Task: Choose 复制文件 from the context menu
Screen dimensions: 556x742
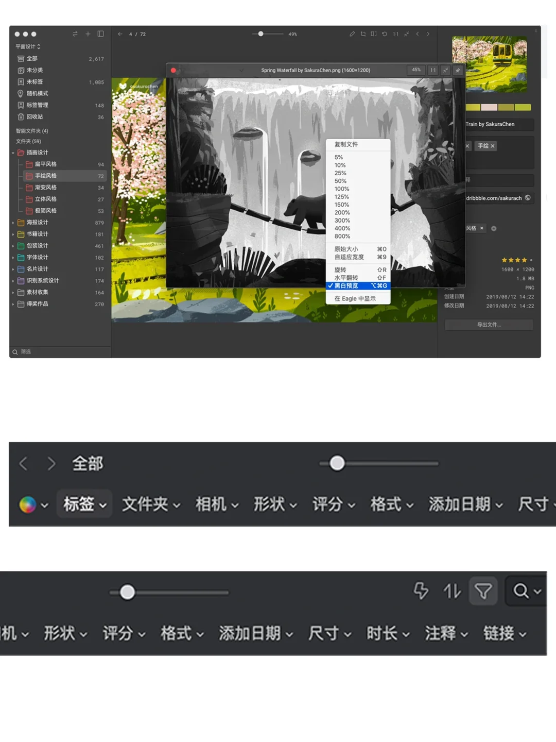Action: point(345,144)
